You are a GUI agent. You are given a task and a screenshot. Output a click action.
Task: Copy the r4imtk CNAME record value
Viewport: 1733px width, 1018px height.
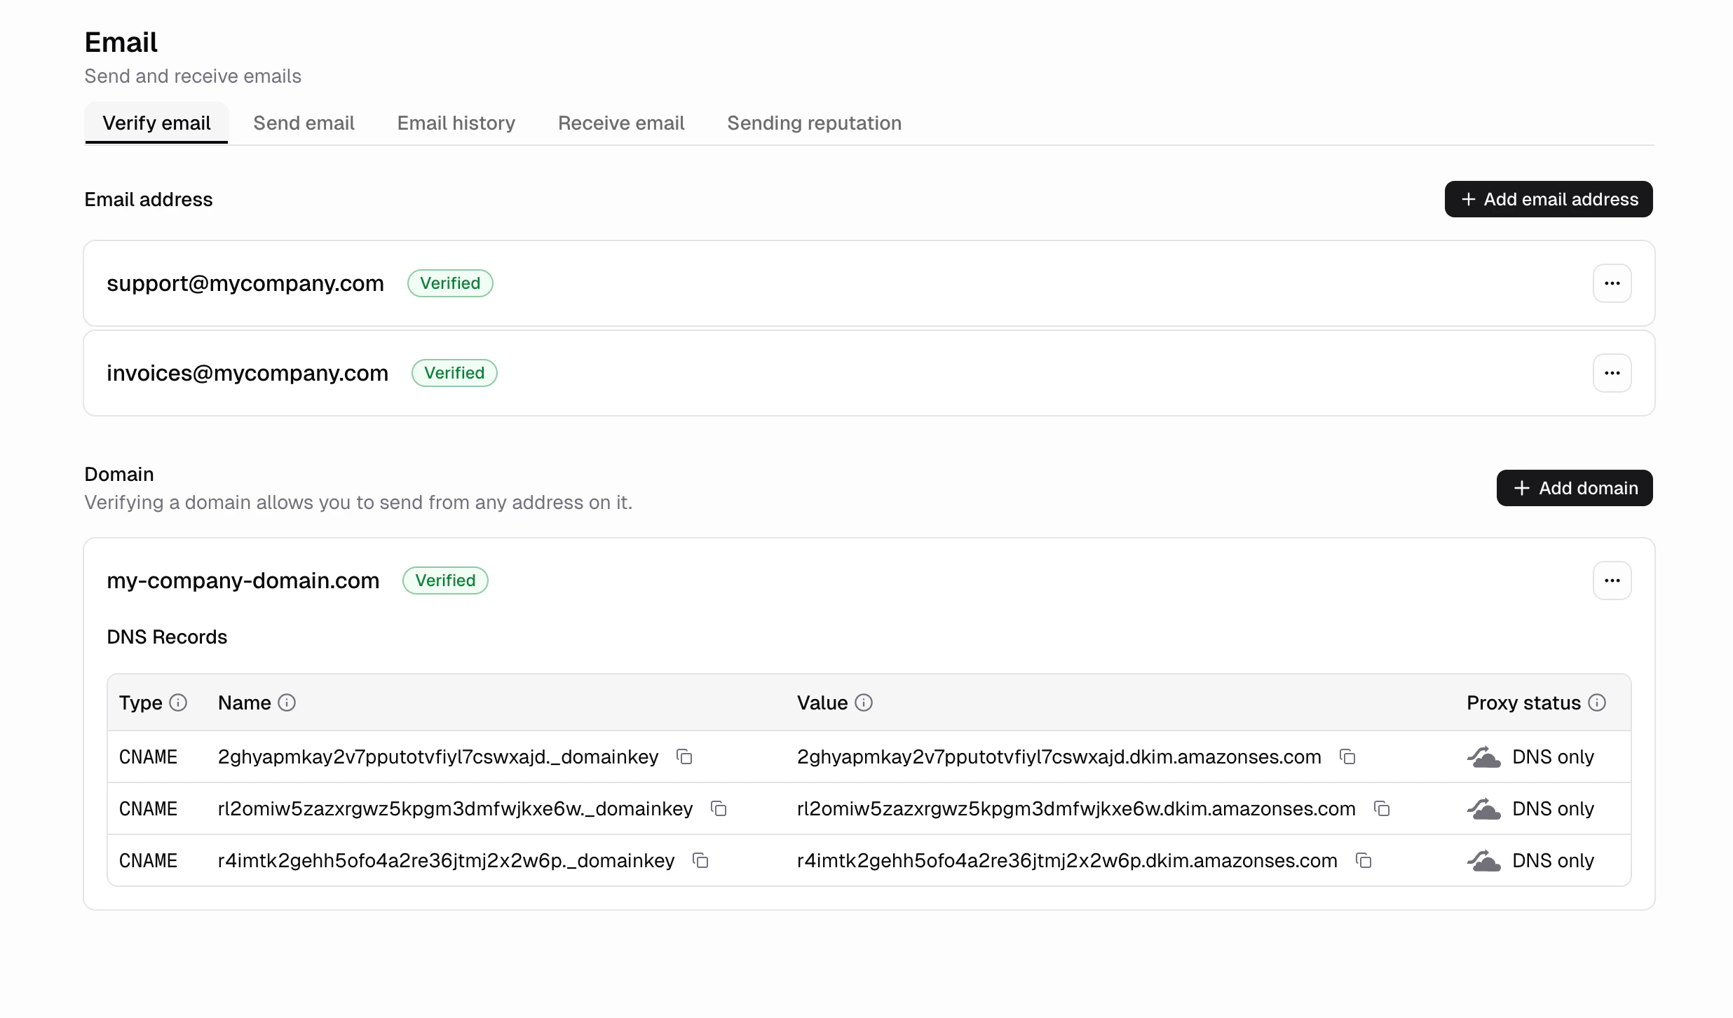(1363, 860)
